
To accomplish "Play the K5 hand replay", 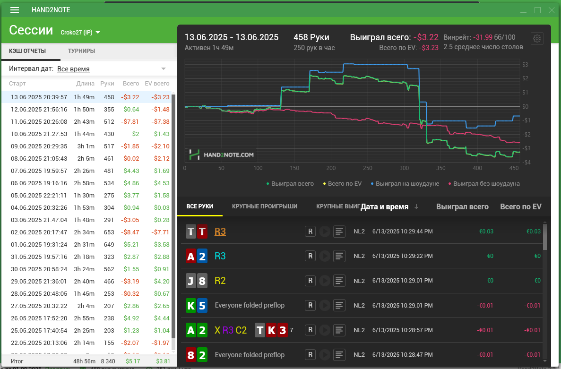I will coord(325,305).
